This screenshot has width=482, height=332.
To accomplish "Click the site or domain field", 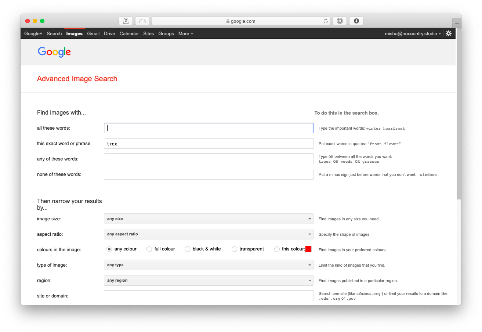I will click(209, 296).
